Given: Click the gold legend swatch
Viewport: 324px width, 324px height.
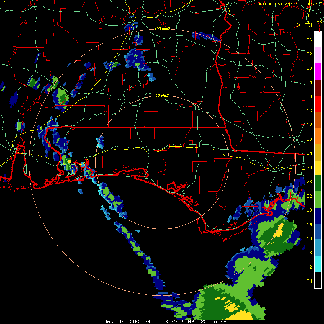Looking at the screenshot, I should [x=318, y=152].
